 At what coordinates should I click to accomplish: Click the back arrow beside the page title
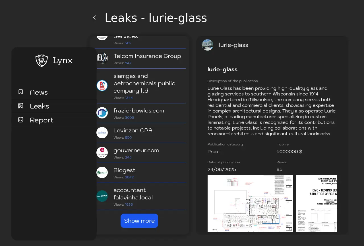pos(94,18)
